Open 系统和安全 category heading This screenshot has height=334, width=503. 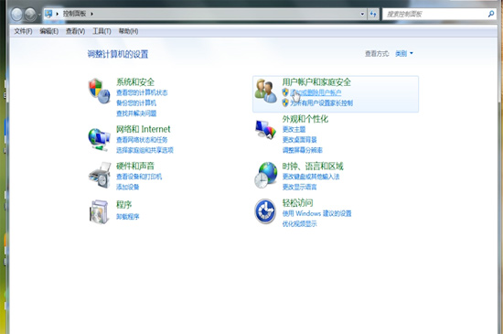135,82
